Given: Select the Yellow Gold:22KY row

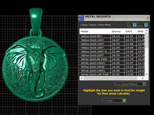Looking at the screenshot, I should pos(112,55).
